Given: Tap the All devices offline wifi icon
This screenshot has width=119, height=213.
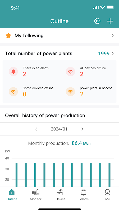Looking at the screenshot, I should (x=70, y=71).
